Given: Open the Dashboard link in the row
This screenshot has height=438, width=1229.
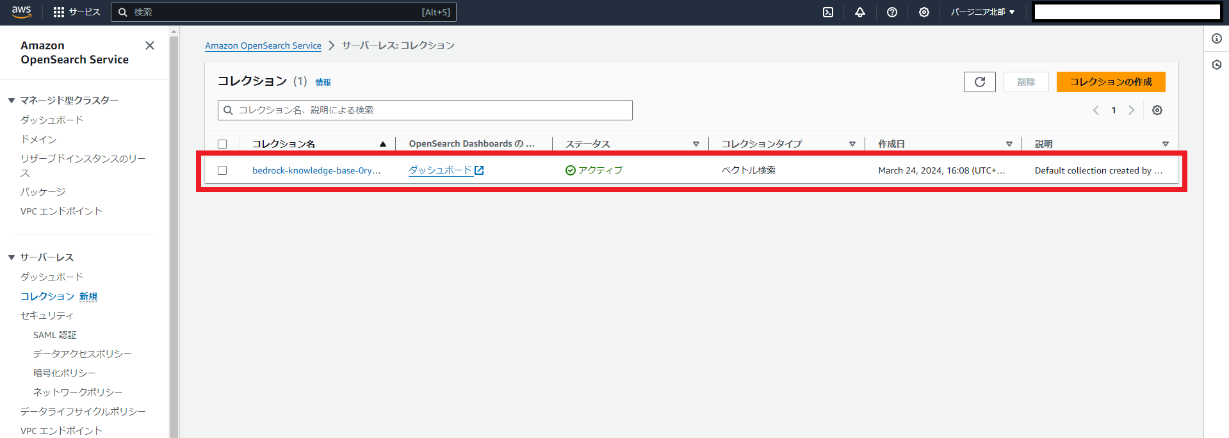Looking at the screenshot, I should (441, 170).
